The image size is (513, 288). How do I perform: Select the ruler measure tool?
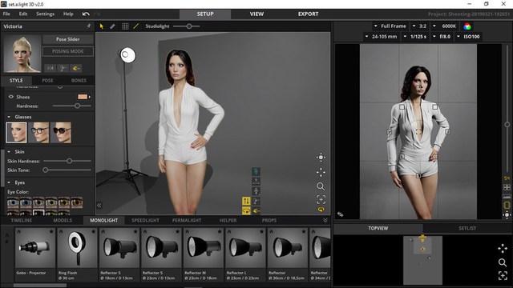pyautogui.click(x=112, y=26)
